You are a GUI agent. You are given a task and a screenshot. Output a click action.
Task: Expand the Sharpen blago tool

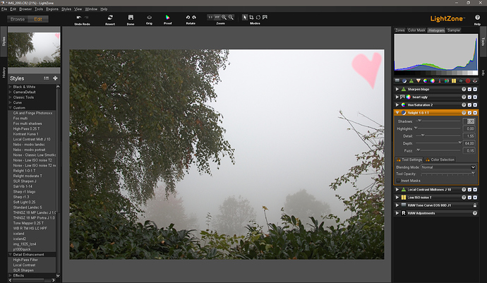[x=397, y=89]
